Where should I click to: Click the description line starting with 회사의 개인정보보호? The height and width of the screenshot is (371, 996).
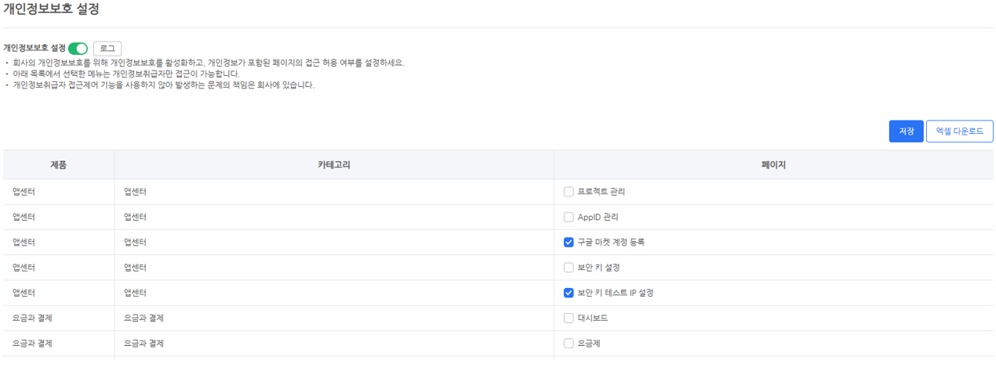(209, 63)
